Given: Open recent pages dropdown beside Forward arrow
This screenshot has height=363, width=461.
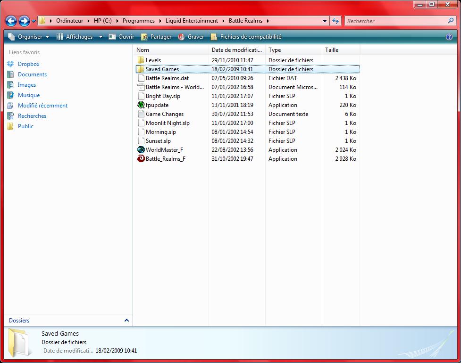Looking at the screenshot, I should coord(34,21).
